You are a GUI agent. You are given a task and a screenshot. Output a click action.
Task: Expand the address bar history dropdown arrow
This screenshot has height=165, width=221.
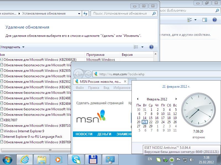(x=79, y=13)
